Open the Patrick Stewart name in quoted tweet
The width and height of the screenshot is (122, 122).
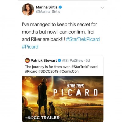tap(44, 60)
